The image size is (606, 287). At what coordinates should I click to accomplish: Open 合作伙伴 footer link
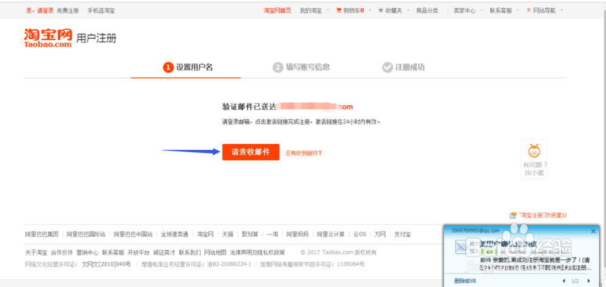pos(62,253)
